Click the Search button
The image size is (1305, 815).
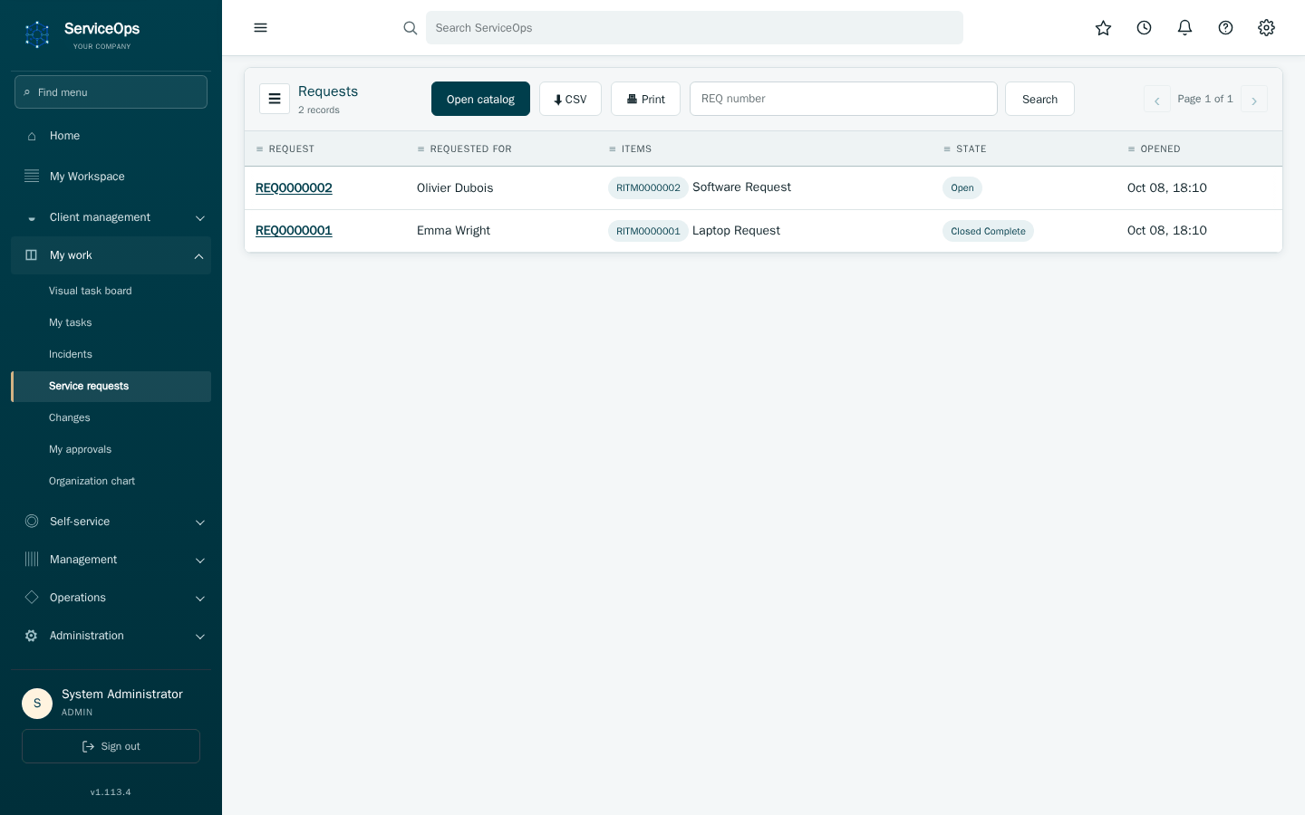[x=1039, y=99]
